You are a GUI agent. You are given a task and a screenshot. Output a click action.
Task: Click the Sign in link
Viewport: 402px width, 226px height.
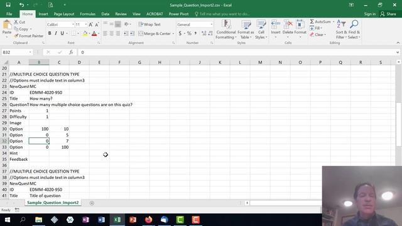click(x=370, y=14)
